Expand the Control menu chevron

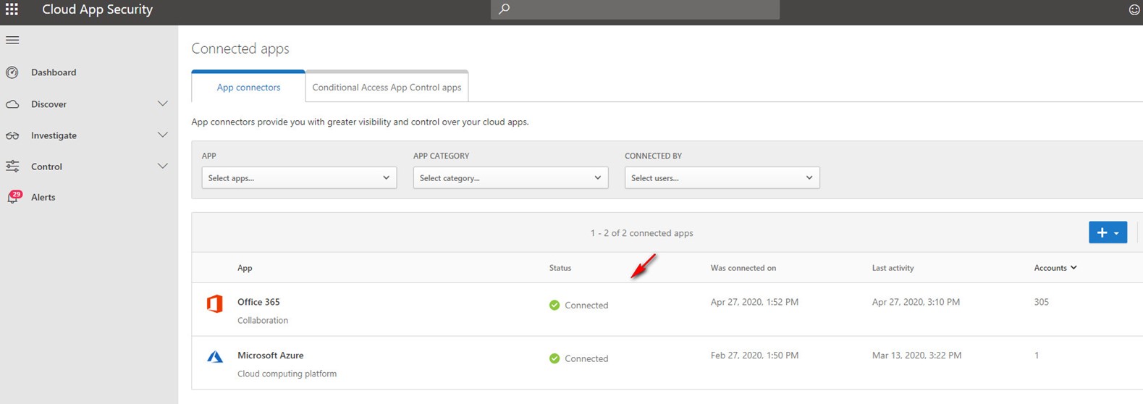tap(163, 166)
